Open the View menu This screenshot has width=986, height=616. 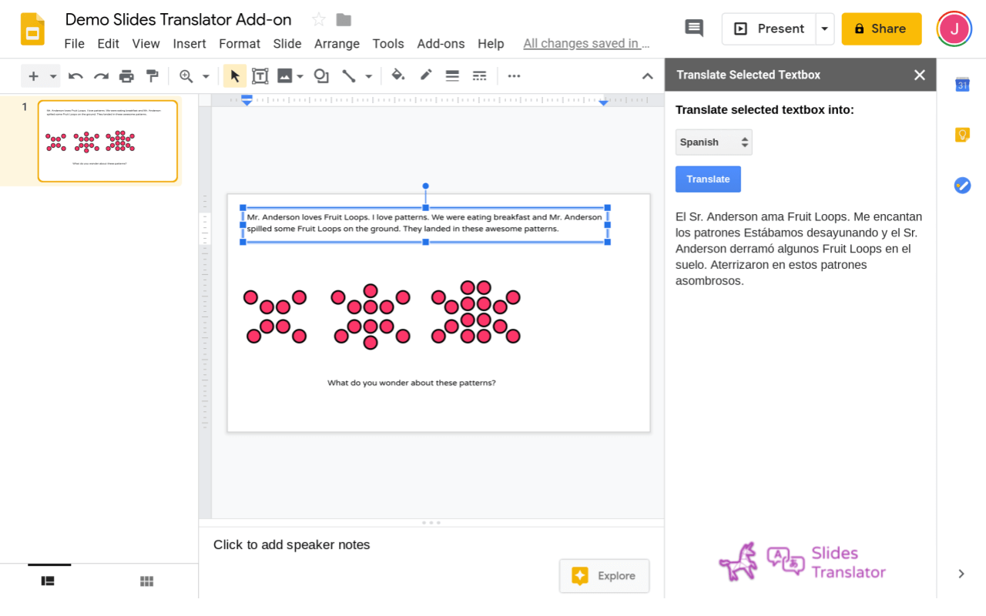coord(146,44)
